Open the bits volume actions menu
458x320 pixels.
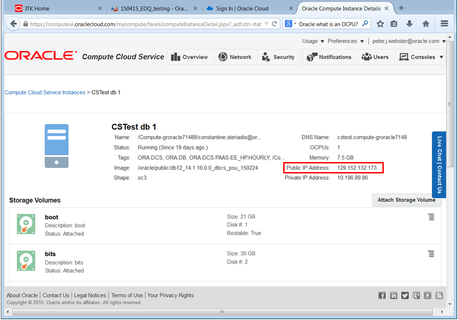pos(431,254)
